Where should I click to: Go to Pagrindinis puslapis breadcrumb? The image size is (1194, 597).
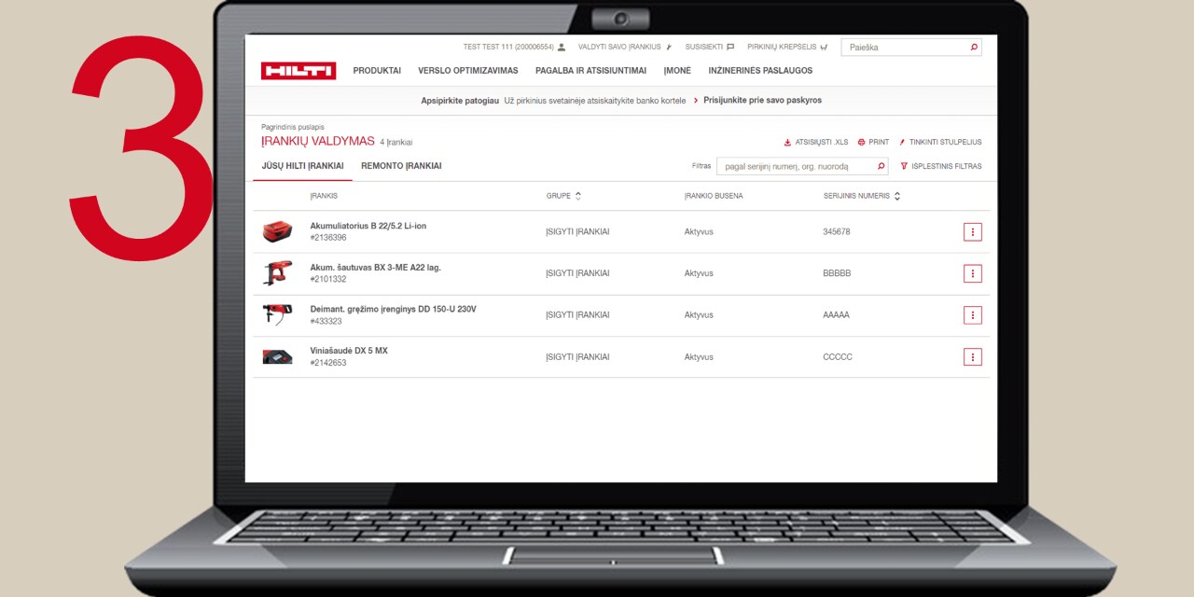[292, 127]
